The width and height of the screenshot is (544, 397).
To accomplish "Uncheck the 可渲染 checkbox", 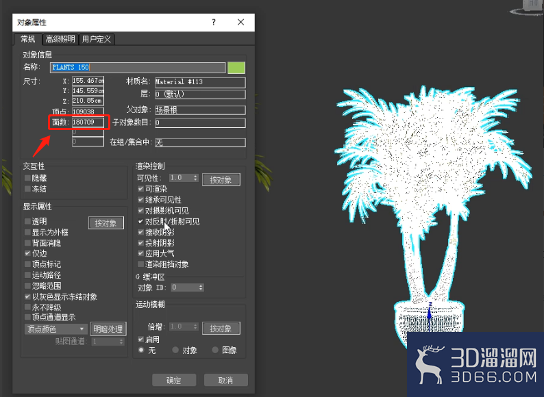I will 140,189.
